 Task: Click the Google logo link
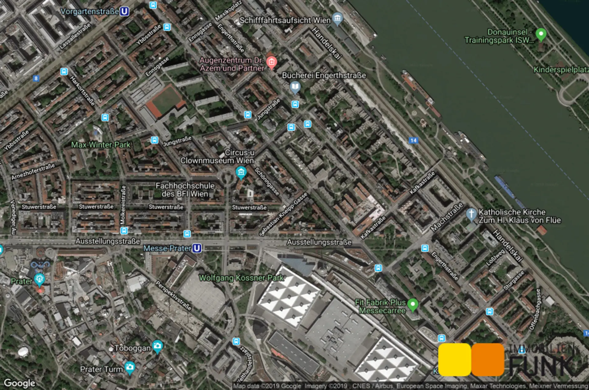pos(19,383)
